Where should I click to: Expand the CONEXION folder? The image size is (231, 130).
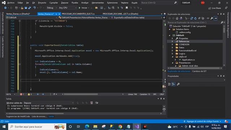[173, 44]
